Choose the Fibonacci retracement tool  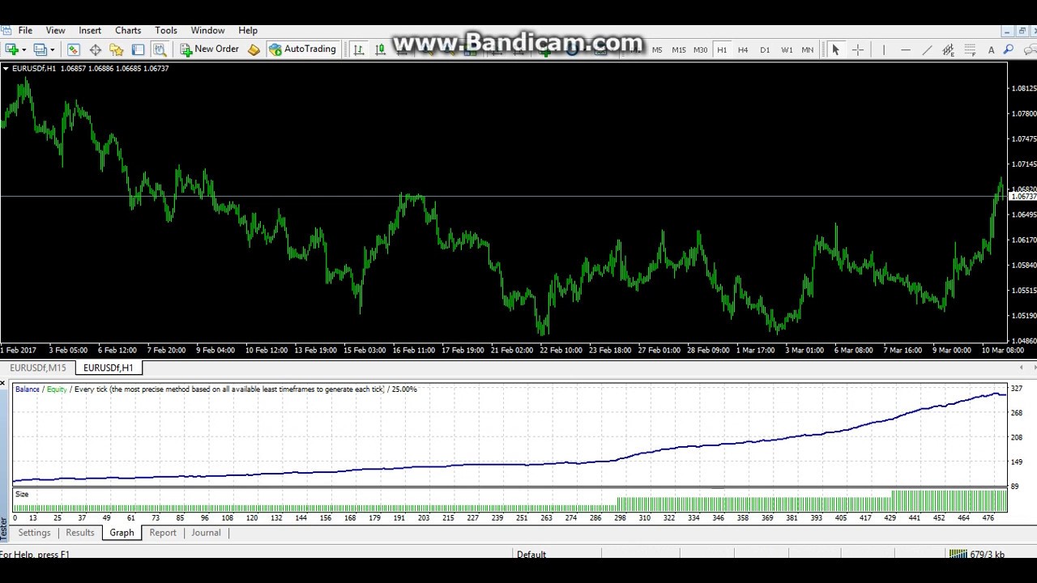pos(970,49)
